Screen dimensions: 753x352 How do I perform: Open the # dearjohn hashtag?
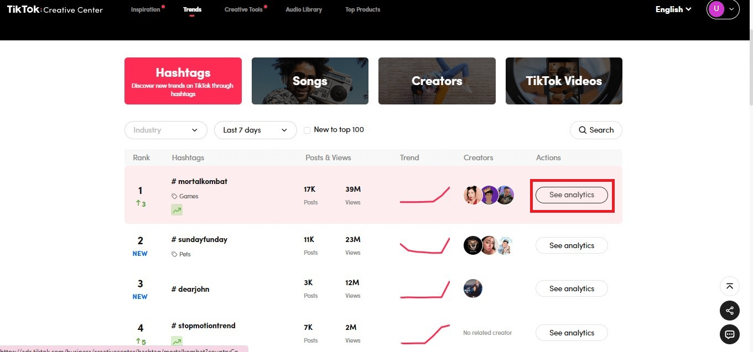[190, 289]
